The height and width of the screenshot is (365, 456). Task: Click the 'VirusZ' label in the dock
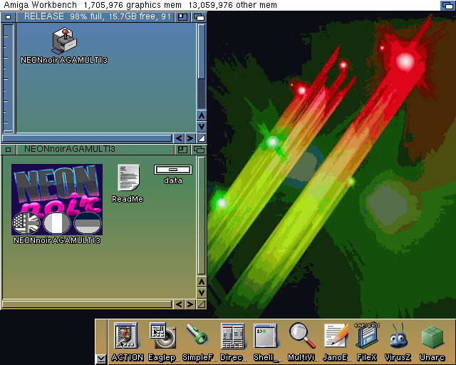[x=398, y=357]
